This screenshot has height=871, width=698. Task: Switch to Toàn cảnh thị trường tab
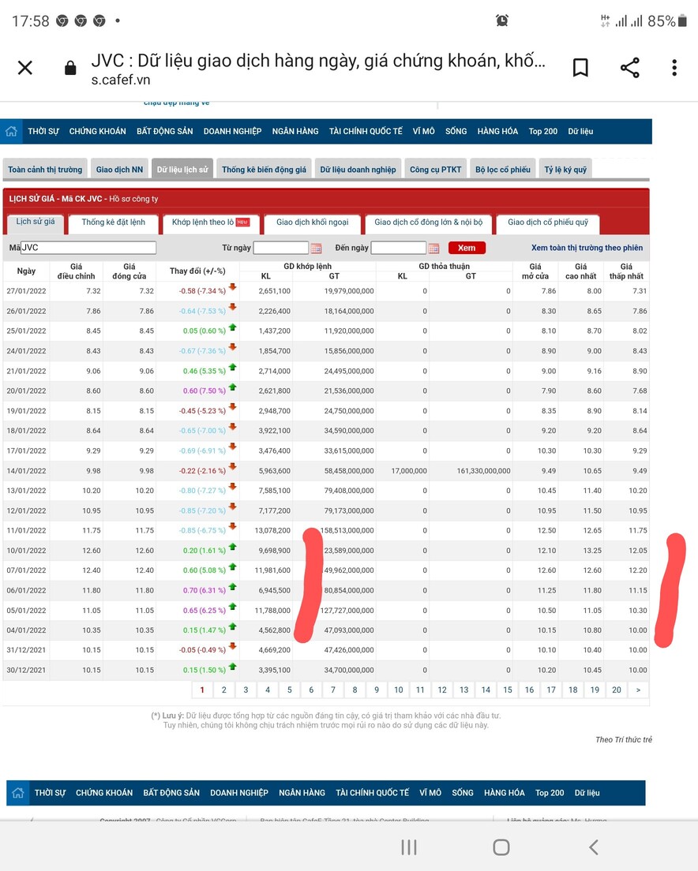[45, 170]
